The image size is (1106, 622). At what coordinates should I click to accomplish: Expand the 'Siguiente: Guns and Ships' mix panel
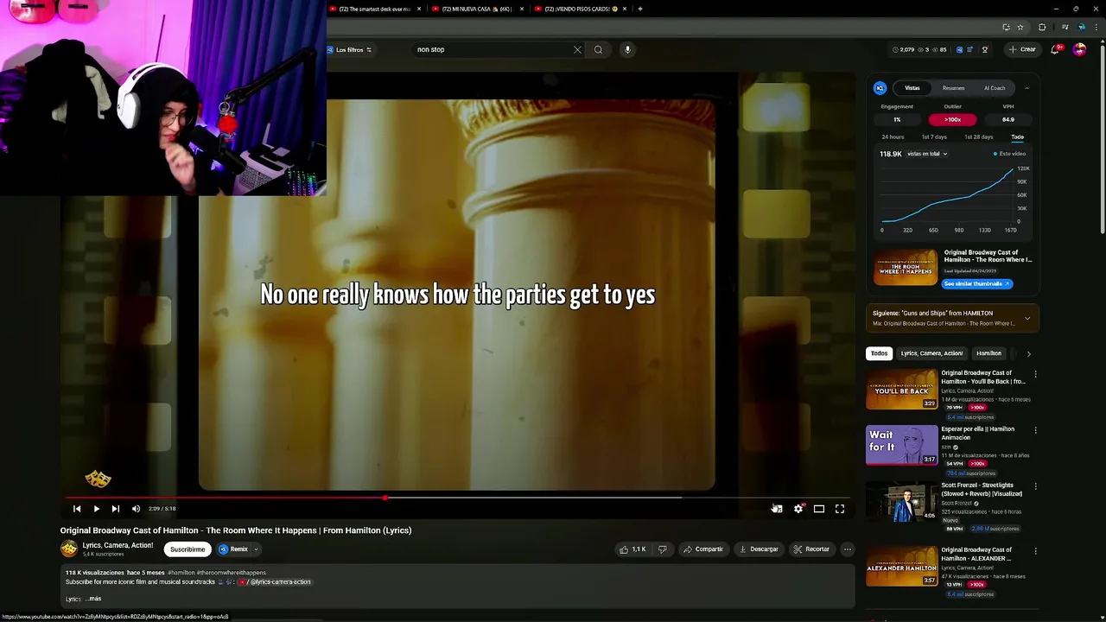(x=1027, y=318)
